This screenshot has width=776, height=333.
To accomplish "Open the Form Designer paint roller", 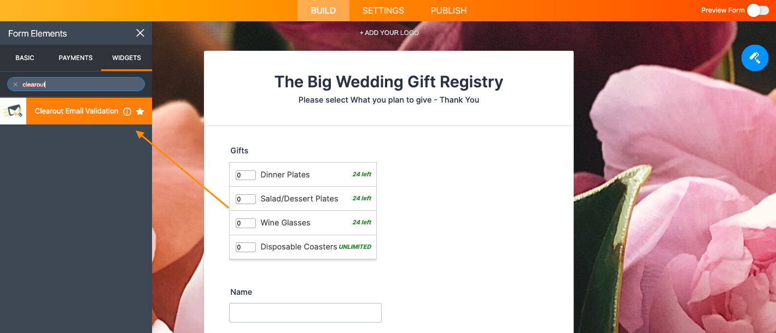I will click(755, 57).
